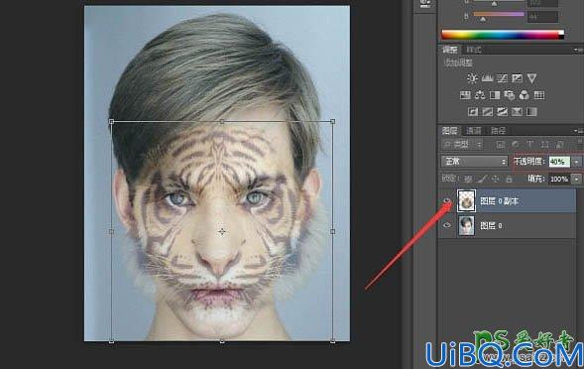Open the 调整 panel flyout menu

pos(577,50)
